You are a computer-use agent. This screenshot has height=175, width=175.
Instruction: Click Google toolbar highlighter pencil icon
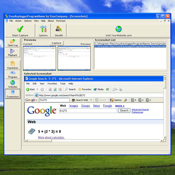click(x=125, y=100)
